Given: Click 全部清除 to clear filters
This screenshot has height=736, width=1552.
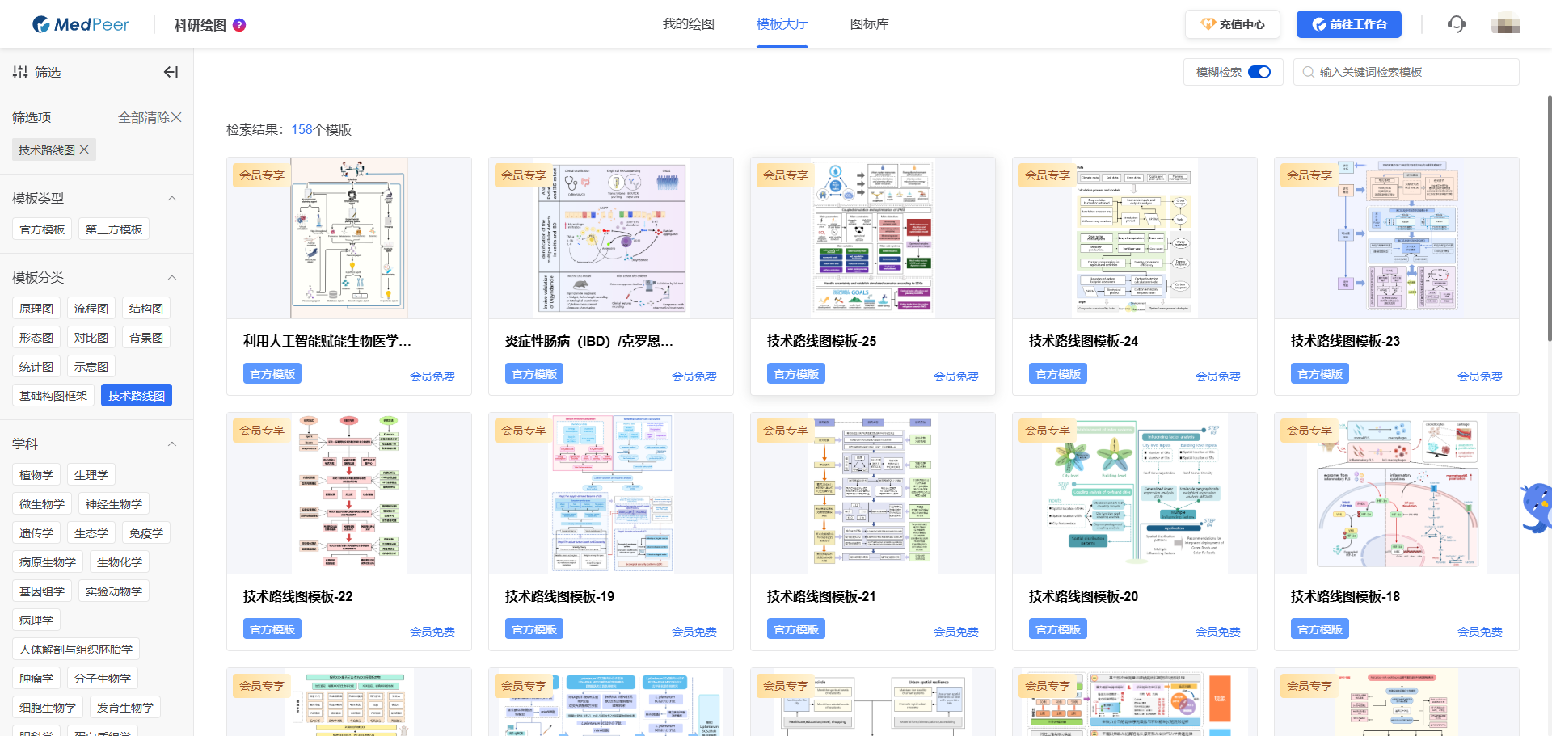Looking at the screenshot, I should pos(150,118).
